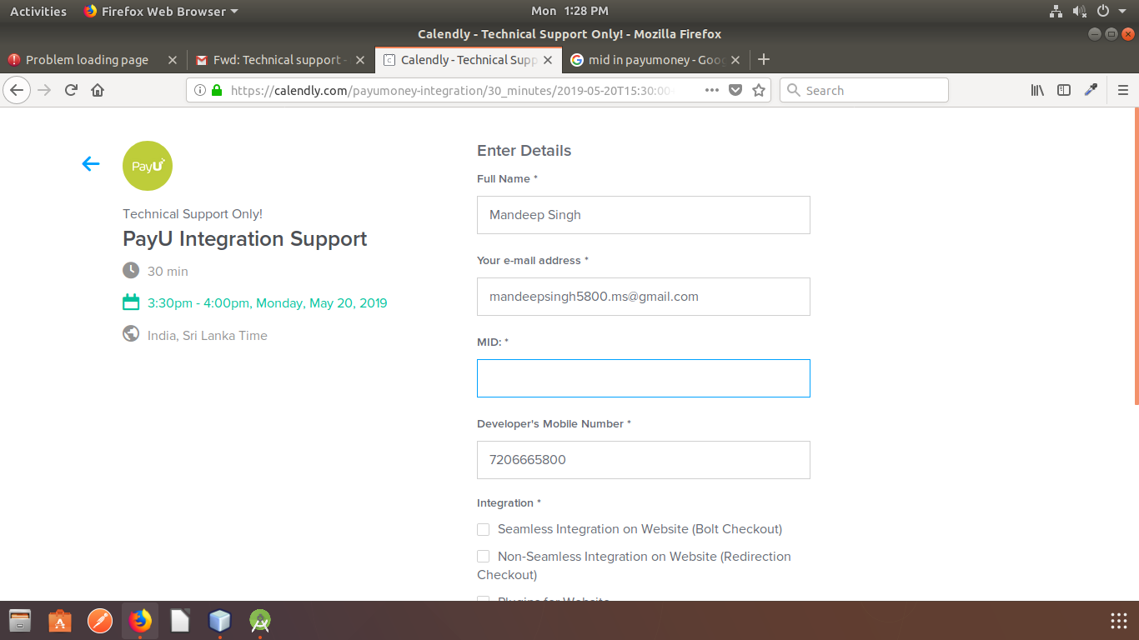Viewport: 1139px width, 640px height.
Task: Bookmark this page with star icon
Action: click(x=759, y=90)
